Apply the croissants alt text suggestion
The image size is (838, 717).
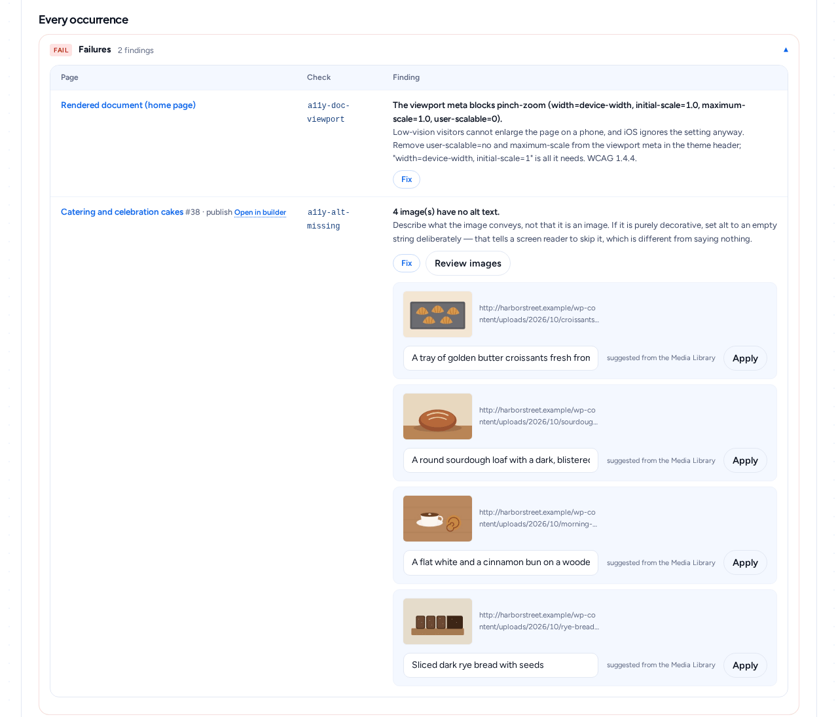(x=745, y=358)
